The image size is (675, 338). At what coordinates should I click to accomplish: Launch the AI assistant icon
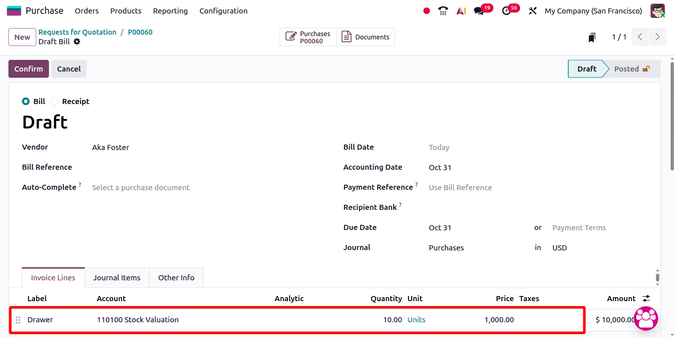click(x=461, y=11)
